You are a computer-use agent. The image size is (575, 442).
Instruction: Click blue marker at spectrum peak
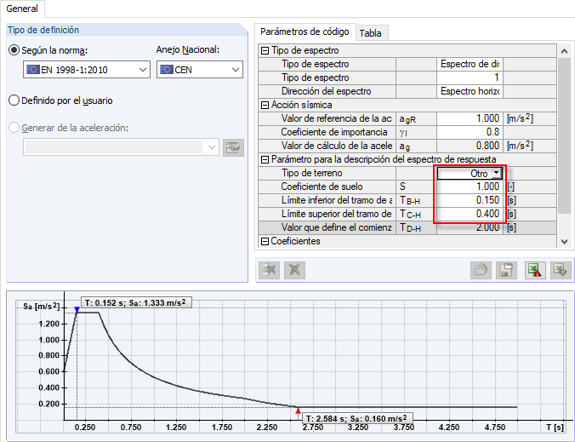[77, 309]
